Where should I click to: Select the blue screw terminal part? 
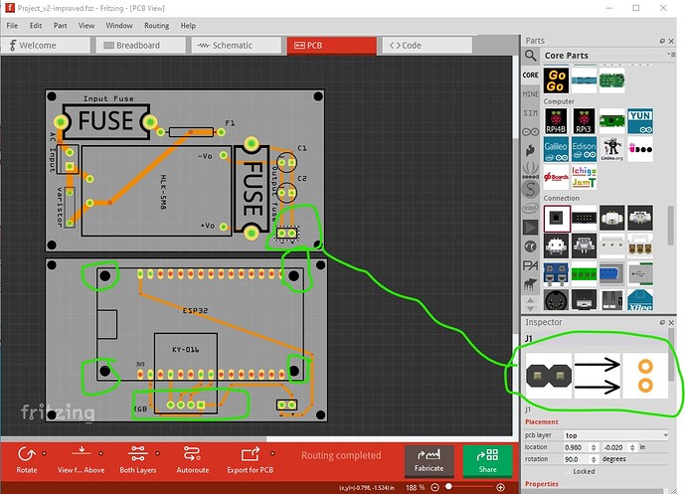pos(556,274)
